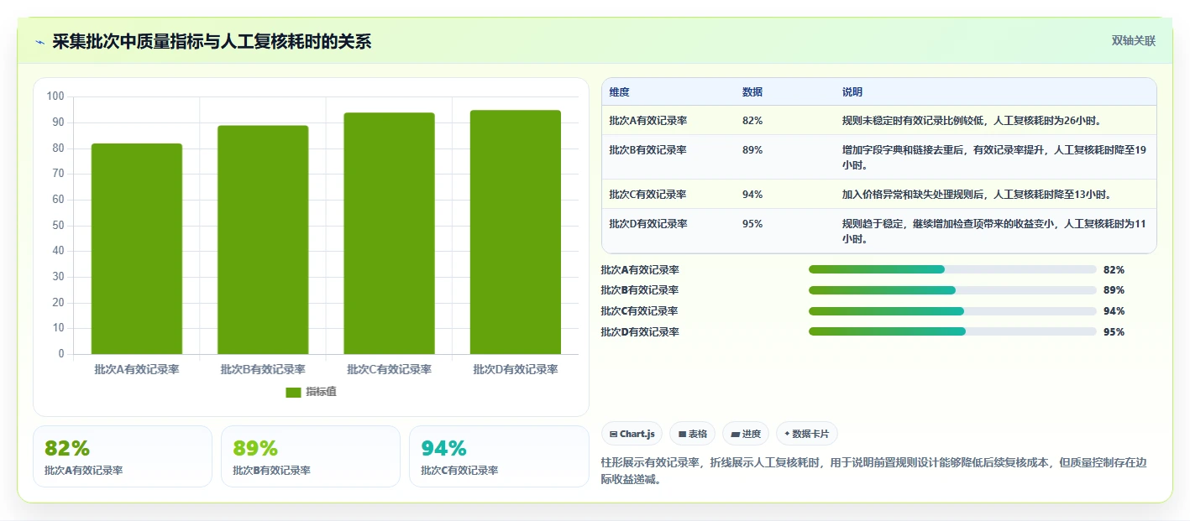Click the 批次B有效记录率 progress bar
Screen dimensions: 1190x521
coord(952,290)
